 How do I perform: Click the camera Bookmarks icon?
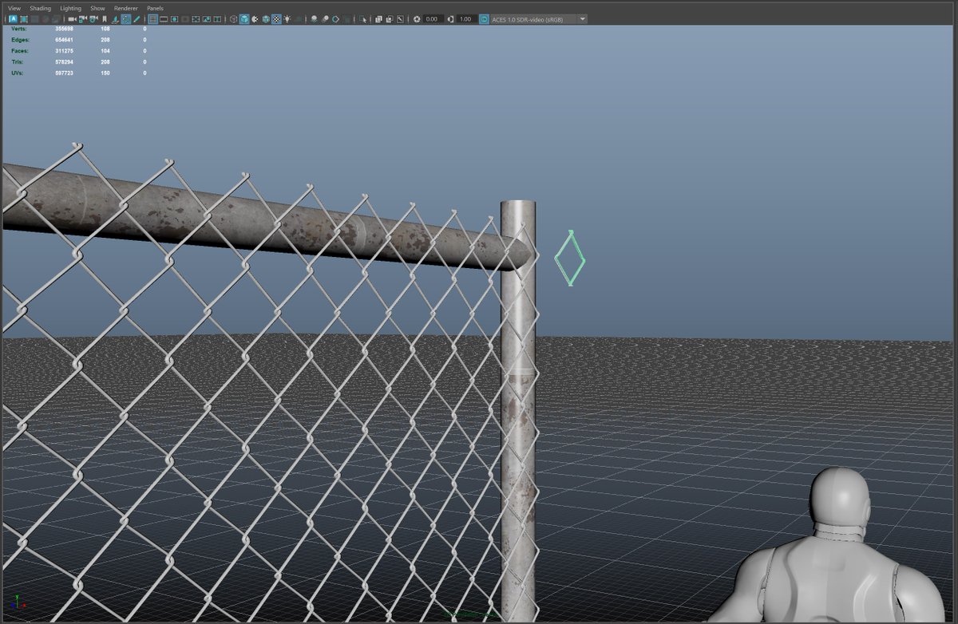click(x=105, y=19)
